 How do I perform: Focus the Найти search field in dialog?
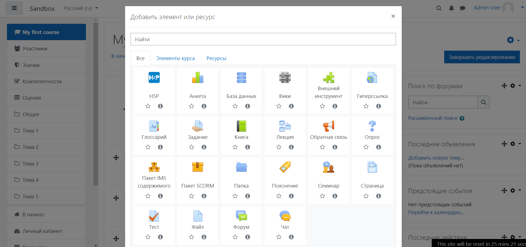263,39
